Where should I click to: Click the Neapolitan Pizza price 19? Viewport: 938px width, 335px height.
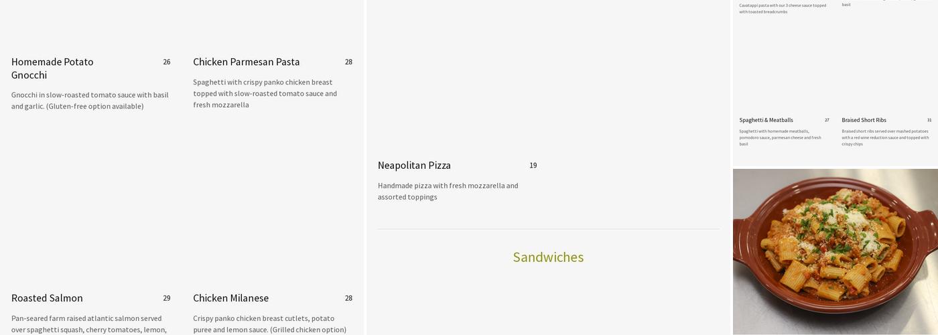point(533,165)
